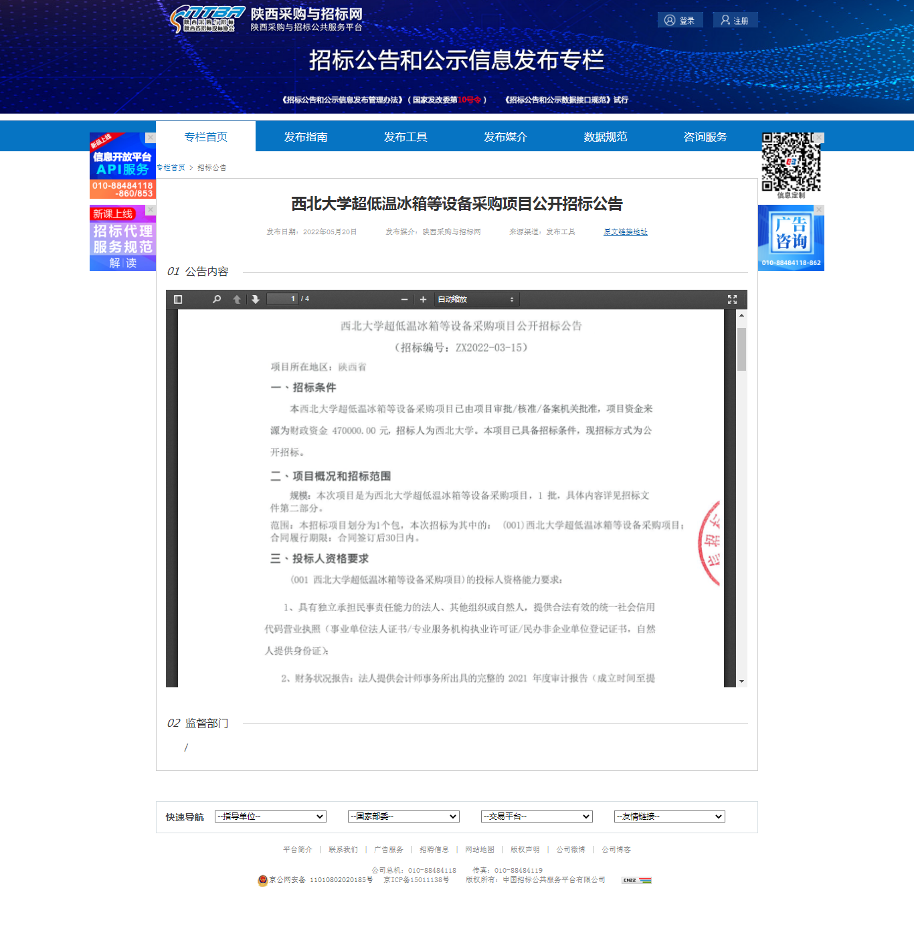The height and width of the screenshot is (947, 914).
Task: Open the 自动缩放 zoom dropdown
Action: pos(476,299)
